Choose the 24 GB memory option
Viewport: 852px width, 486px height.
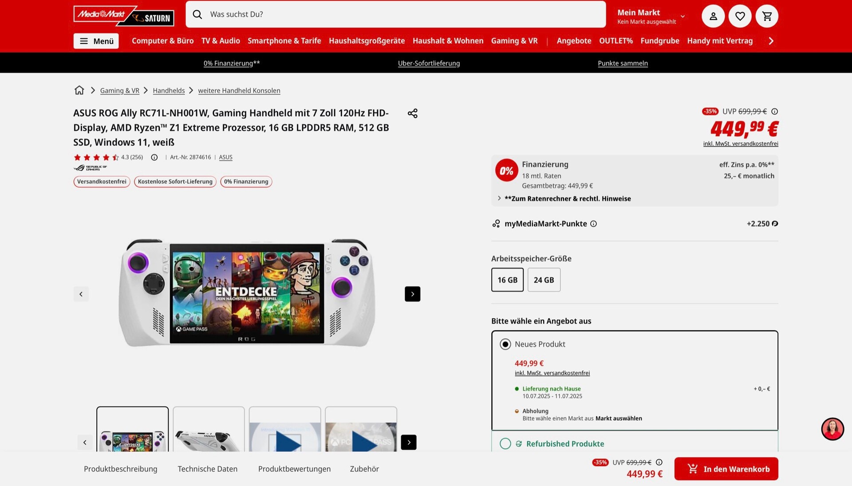click(x=544, y=280)
